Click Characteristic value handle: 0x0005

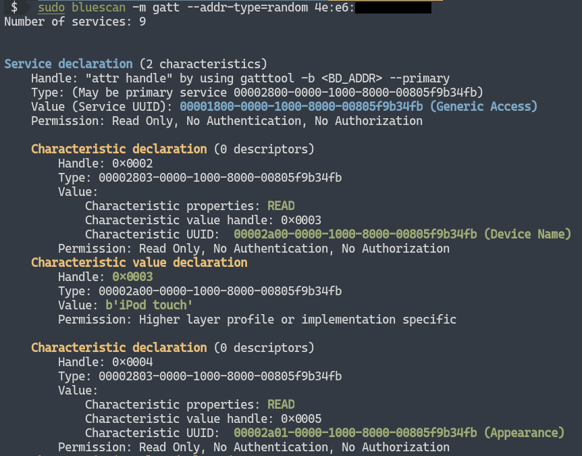coord(203,419)
